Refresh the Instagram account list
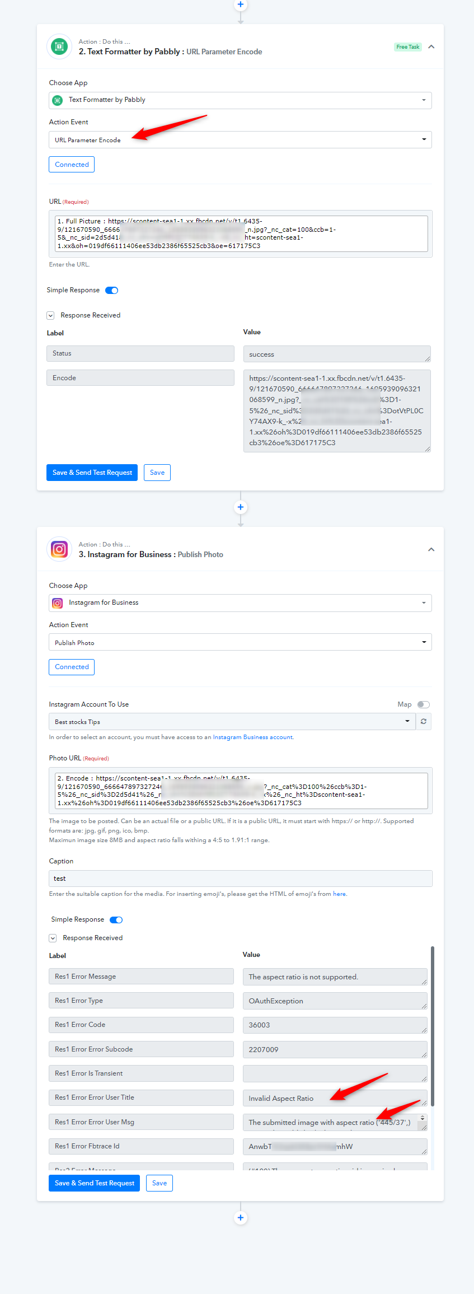The image size is (474, 1294). tap(424, 721)
